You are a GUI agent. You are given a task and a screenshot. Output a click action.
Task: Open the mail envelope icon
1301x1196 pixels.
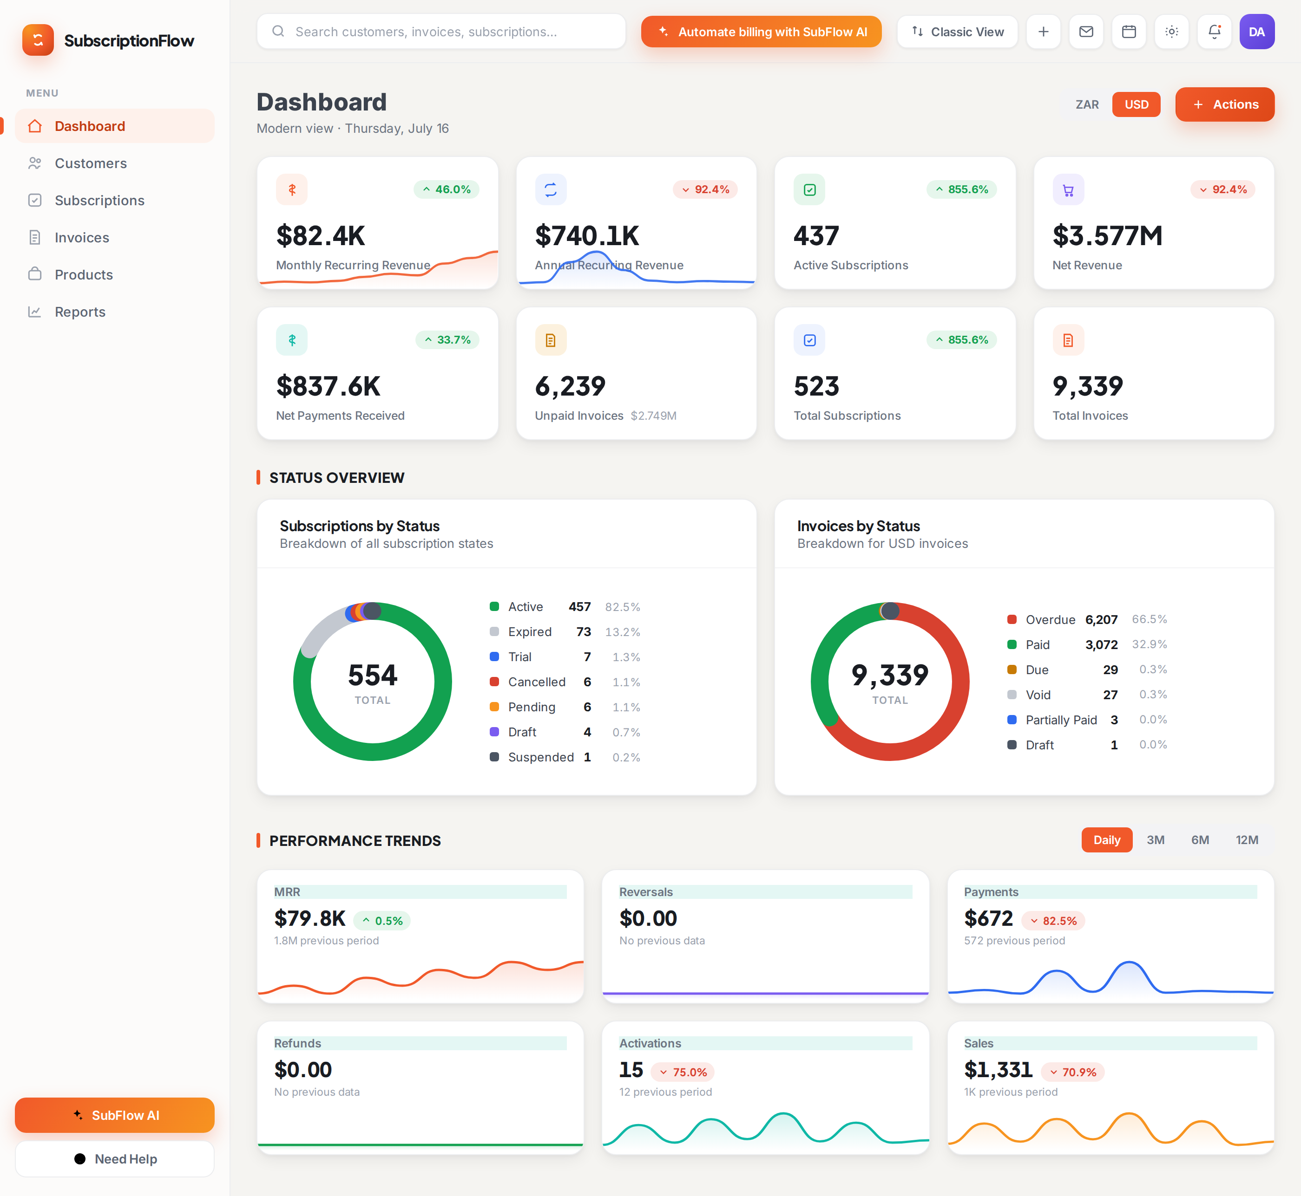[x=1086, y=32]
